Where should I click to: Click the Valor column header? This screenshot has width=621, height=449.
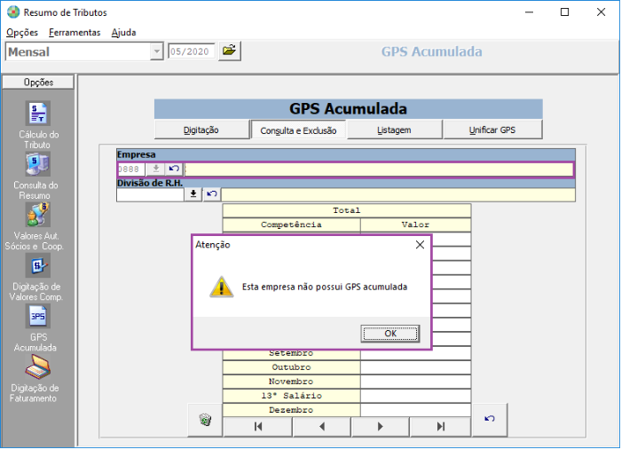click(x=415, y=224)
